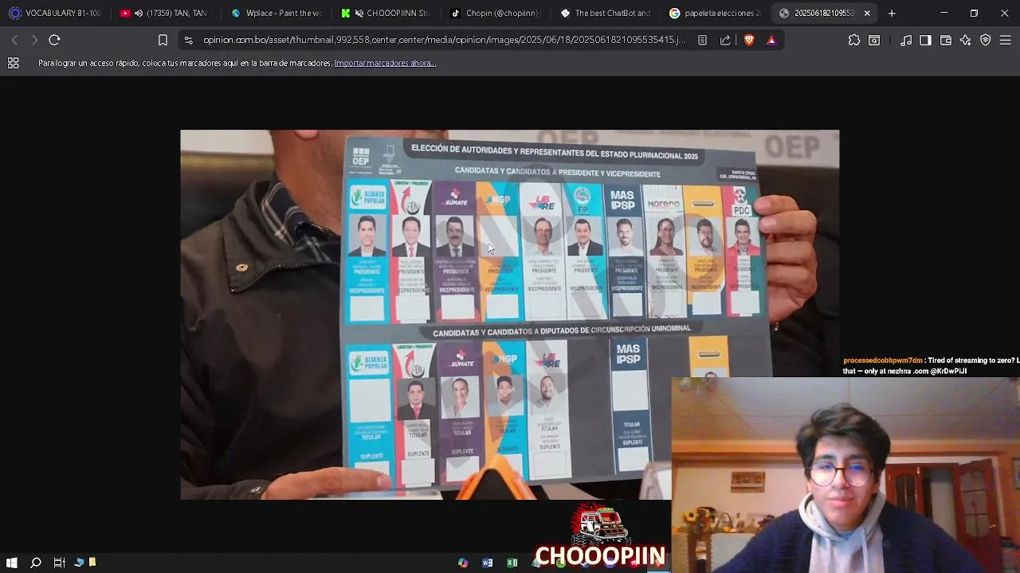Click the screenshot icon beside extensions
This screenshot has width=1020, height=573.
(x=874, y=40)
